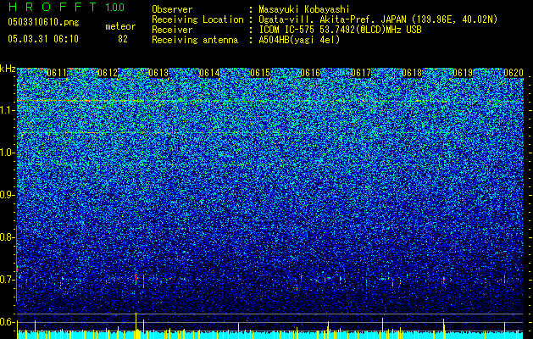533x339 pixels.
Task: Click the 0613 time marker
Action: click(x=158, y=73)
